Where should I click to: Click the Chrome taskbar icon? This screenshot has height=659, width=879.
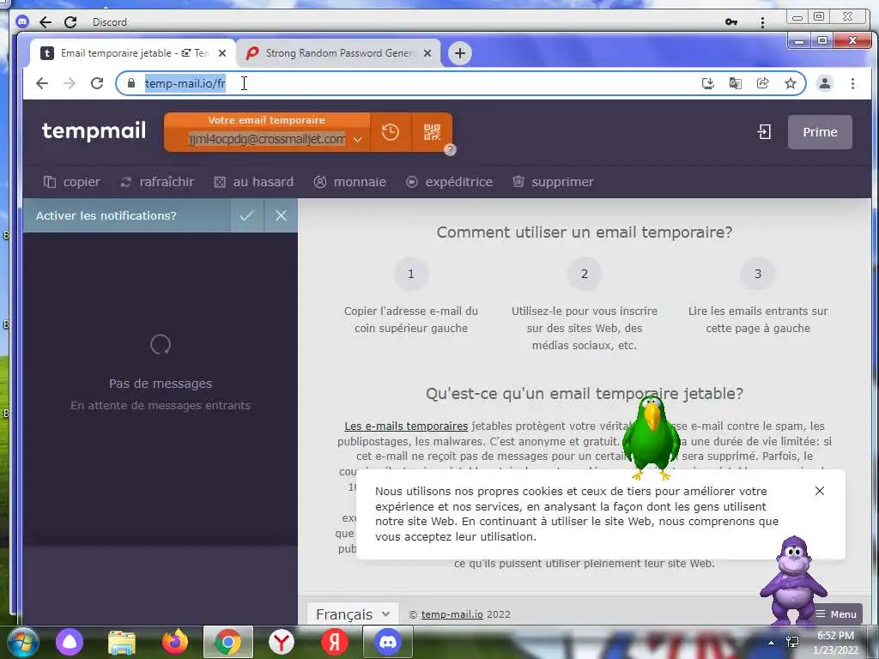click(228, 642)
